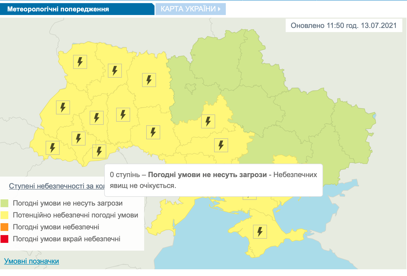Click the lightning icon in Vinnytsia region
The image size is (407, 276).
click(x=153, y=132)
